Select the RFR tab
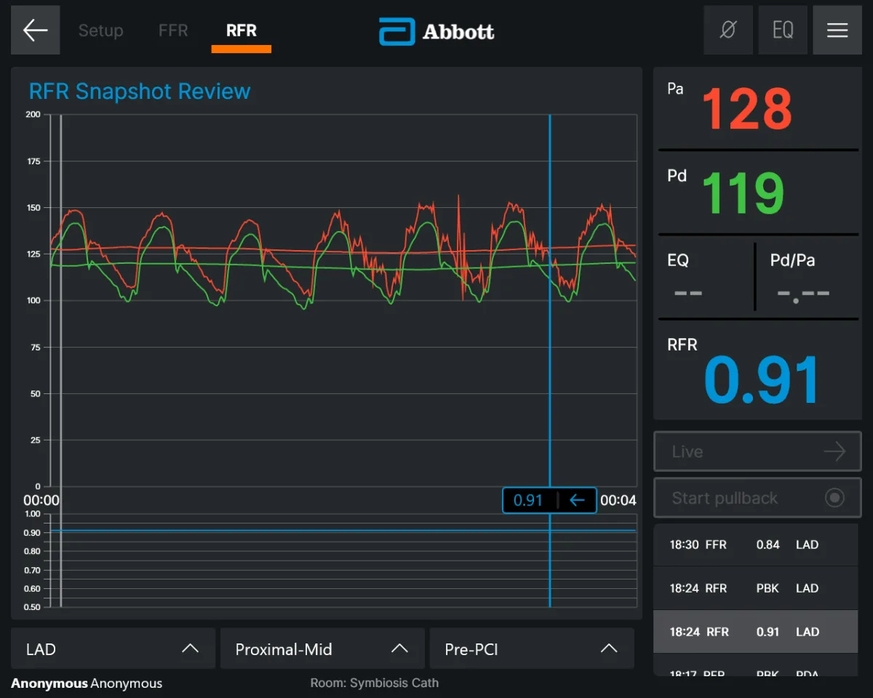This screenshot has height=698, width=873. (242, 31)
